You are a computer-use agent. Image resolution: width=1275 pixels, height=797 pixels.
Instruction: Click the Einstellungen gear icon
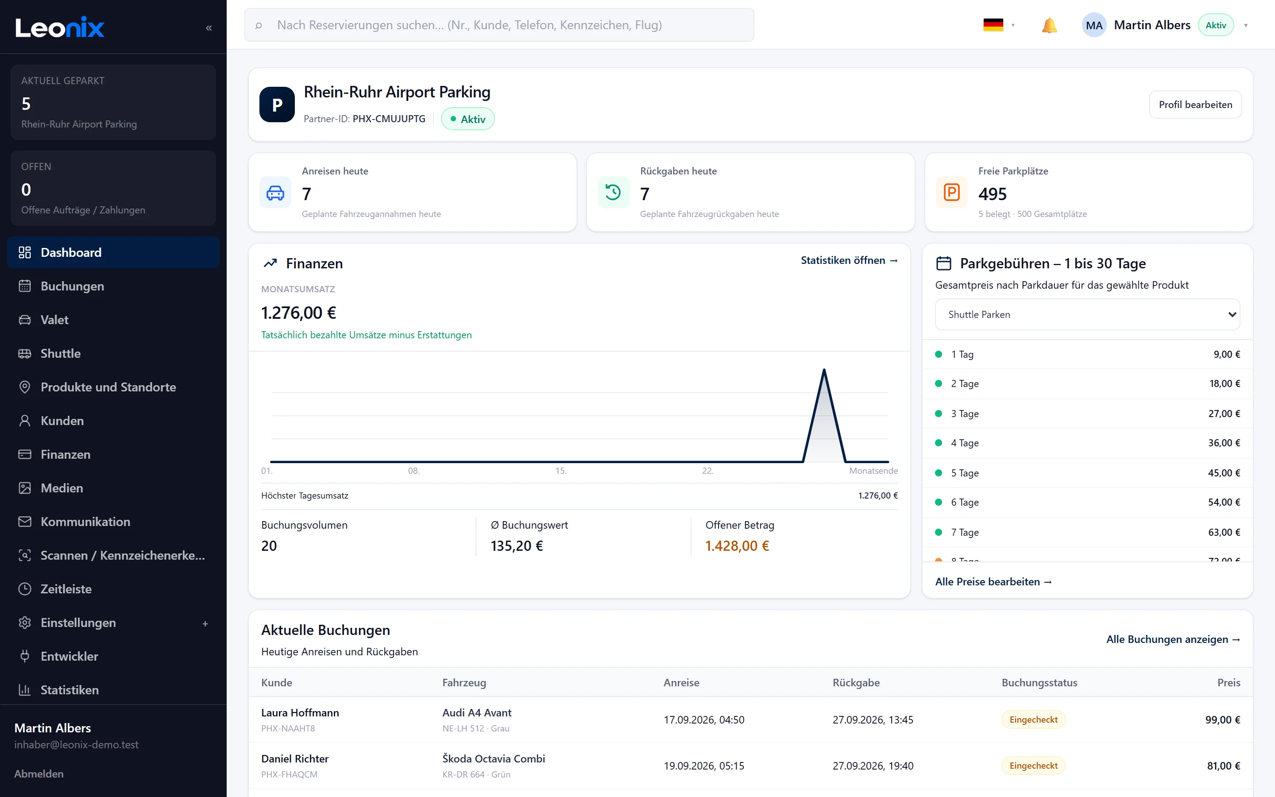click(25, 623)
